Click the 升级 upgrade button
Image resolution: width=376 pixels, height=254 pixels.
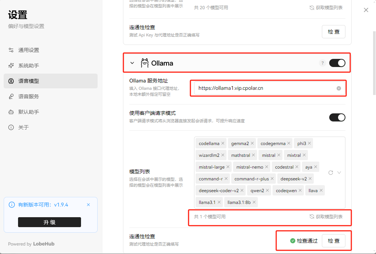pos(49,222)
